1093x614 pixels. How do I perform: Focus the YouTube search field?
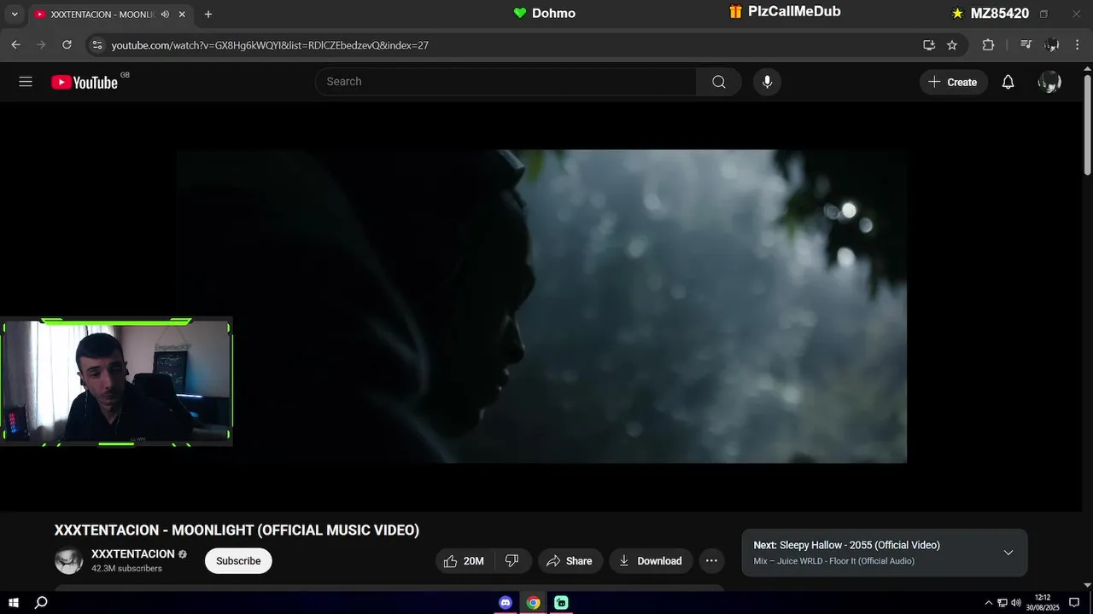[506, 82]
